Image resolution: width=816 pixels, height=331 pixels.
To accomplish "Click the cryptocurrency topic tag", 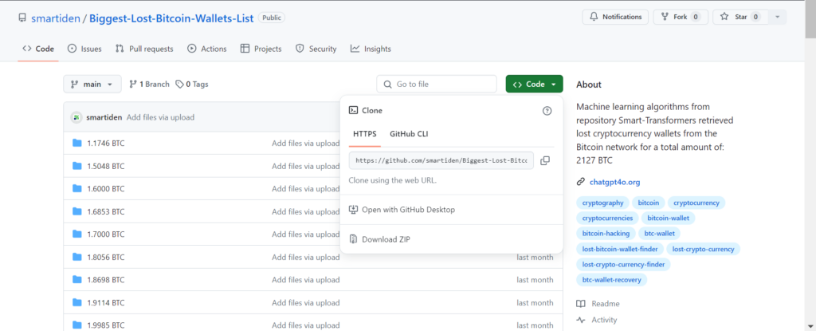I will 696,203.
